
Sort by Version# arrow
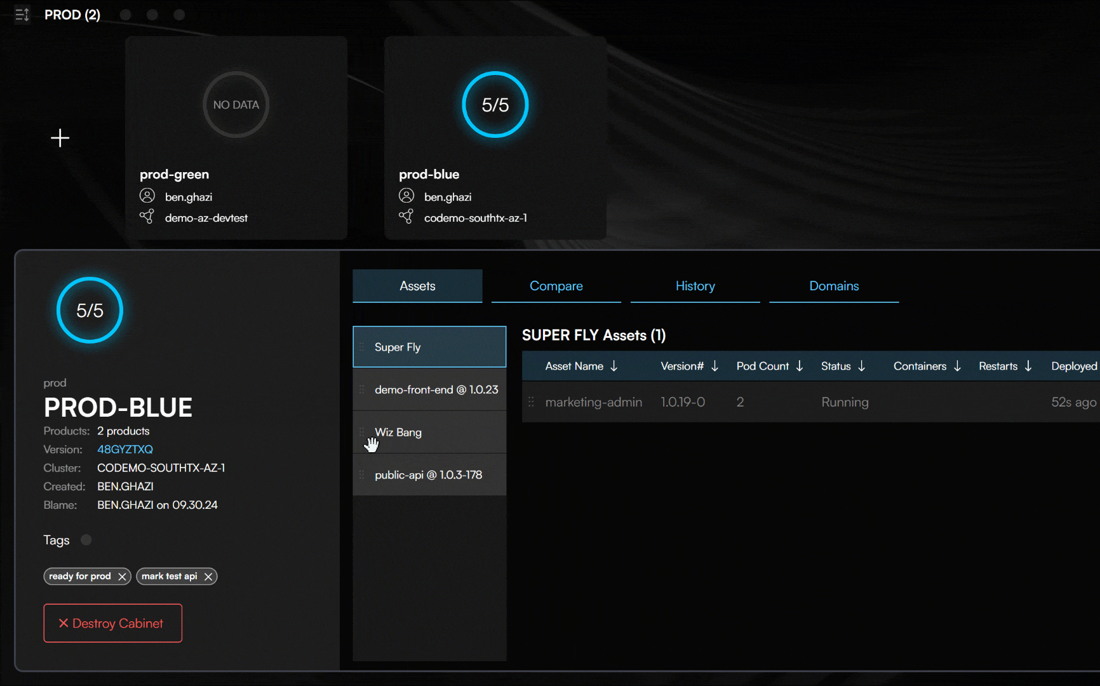[x=715, y=366]
